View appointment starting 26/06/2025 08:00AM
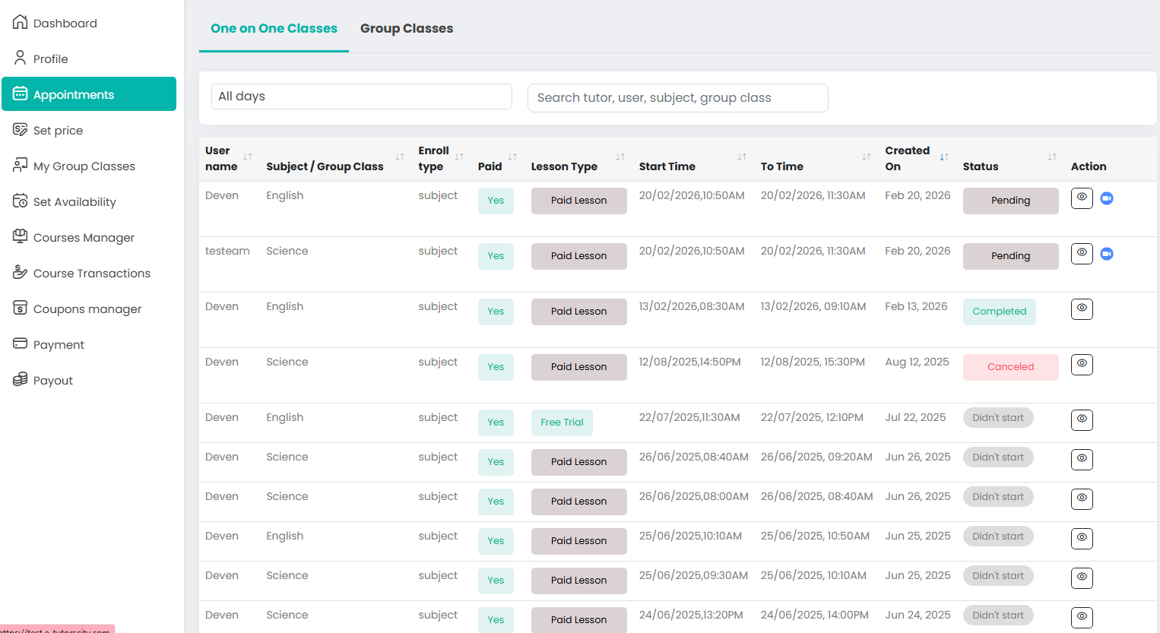1160x633 pixels. (1082, 499)
